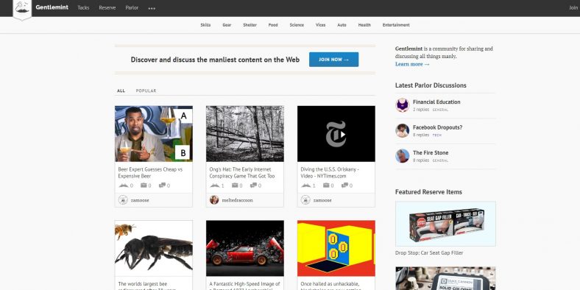Image resolution: width=580 pixels, height=290 pixels.
Task: Click the Gentlemint swan logo badge
Action: (x=22, y=9)
